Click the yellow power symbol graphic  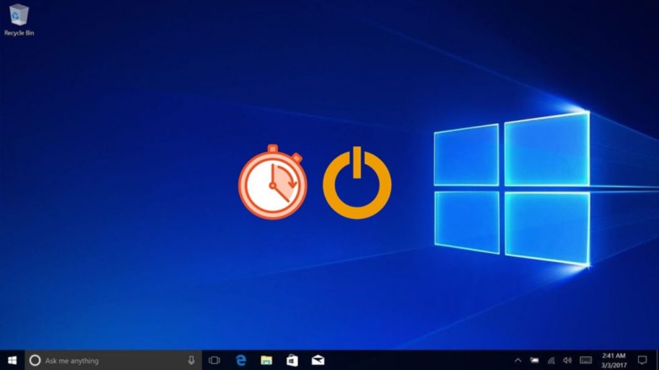[357, 184]
